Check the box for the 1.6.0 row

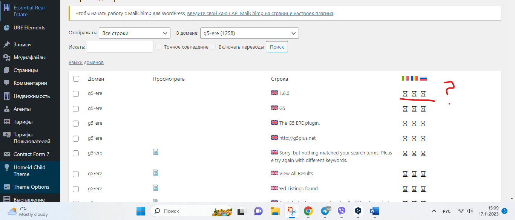coord(76,94)
